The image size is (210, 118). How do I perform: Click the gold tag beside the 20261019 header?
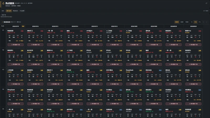(23, 26)
